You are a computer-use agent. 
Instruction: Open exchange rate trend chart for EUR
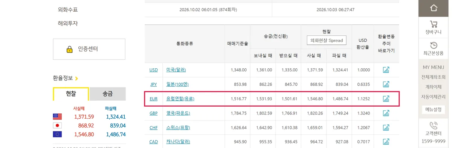386,99
